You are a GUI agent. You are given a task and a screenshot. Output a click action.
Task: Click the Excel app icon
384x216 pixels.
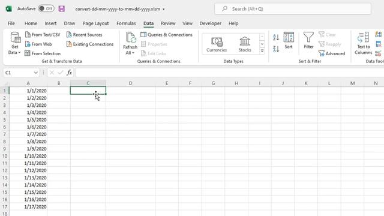pyautogui.click(x=9, y=9)
